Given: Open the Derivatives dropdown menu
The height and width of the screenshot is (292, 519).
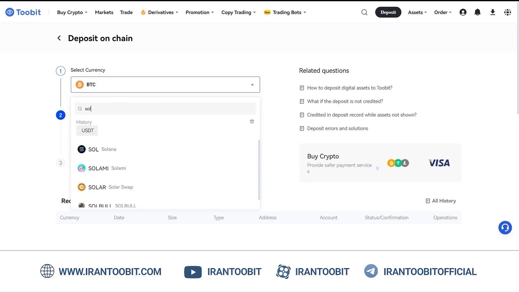Looking at the screenshot, I should point(159,12).
